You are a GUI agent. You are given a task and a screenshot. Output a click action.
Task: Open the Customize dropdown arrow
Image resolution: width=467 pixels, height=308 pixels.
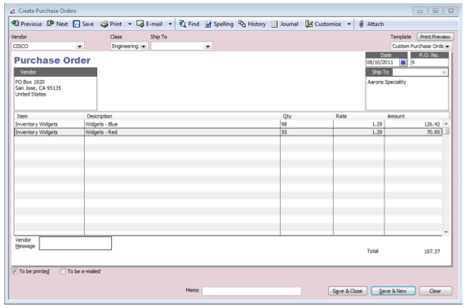pyautogui.click(x=349, y=24)
